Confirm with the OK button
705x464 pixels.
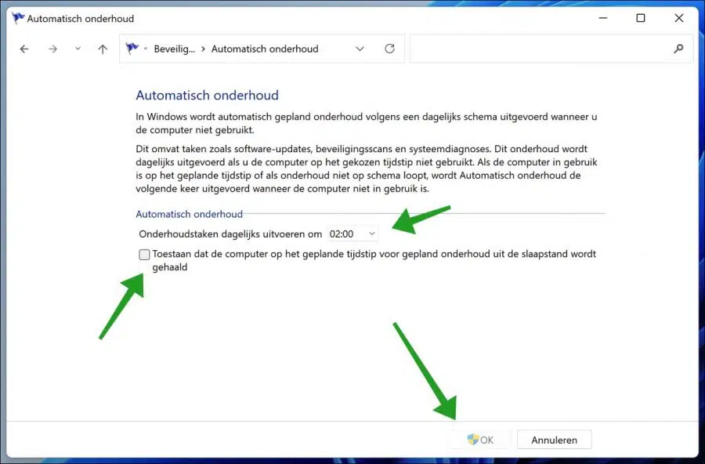[x=480, y=440]
